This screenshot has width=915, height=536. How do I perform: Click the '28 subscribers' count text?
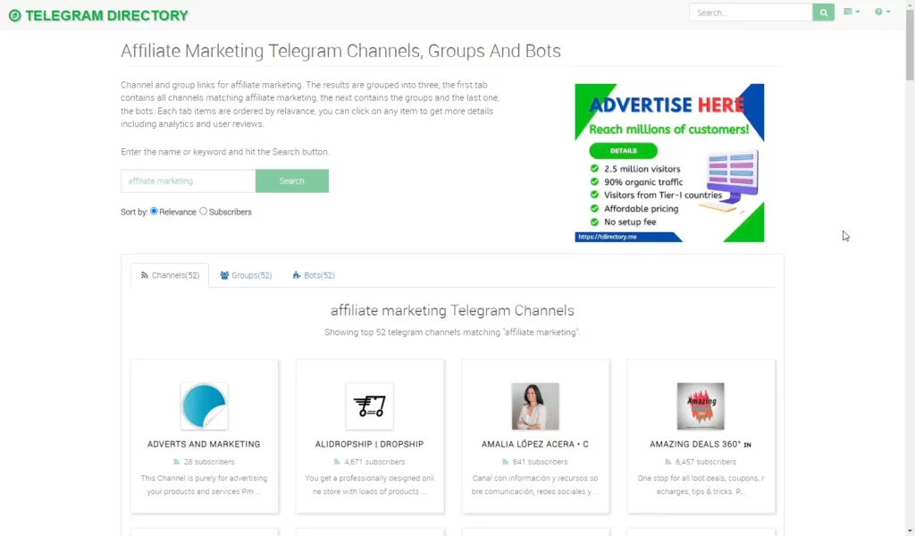point(209,462)
